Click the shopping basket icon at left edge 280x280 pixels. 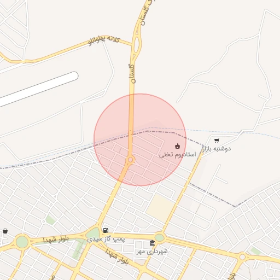pyautogui.click(x=5, y=231)
